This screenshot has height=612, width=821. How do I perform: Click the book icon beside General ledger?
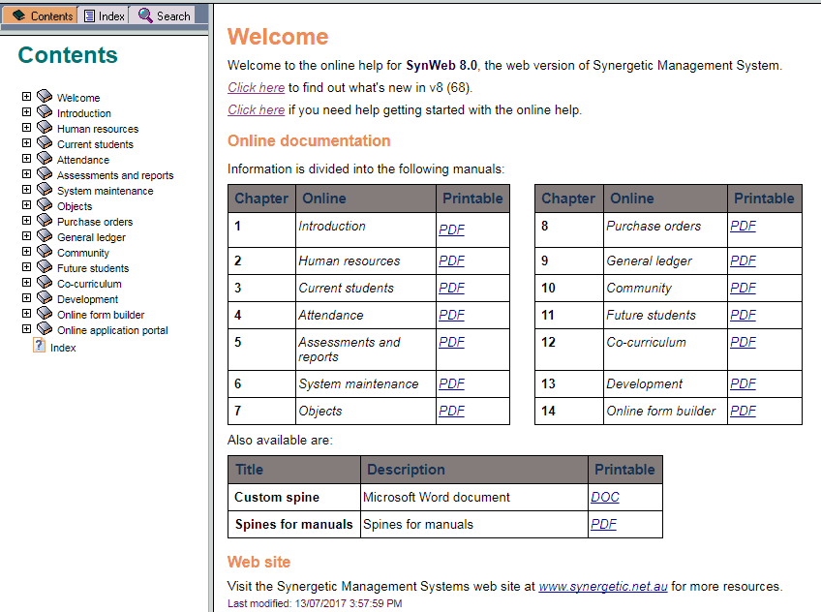pos(45,235)
